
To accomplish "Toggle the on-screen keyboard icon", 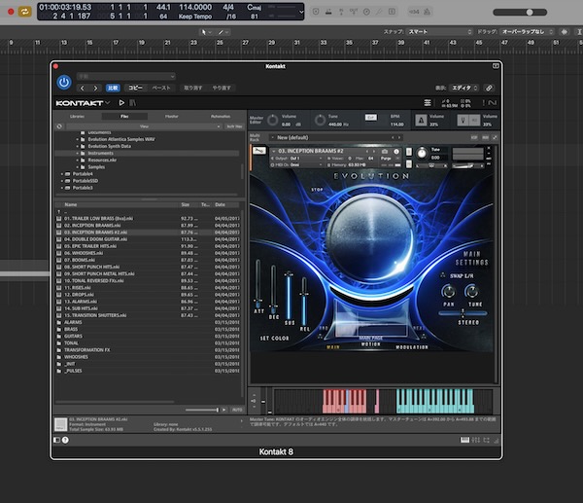I will click(464, 440).
